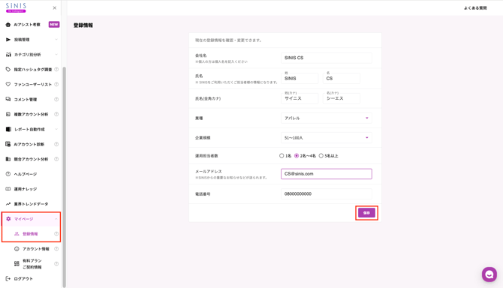Click the カテゴリ別分析 chart icon

pyautogui.click(x=8, y=55)
